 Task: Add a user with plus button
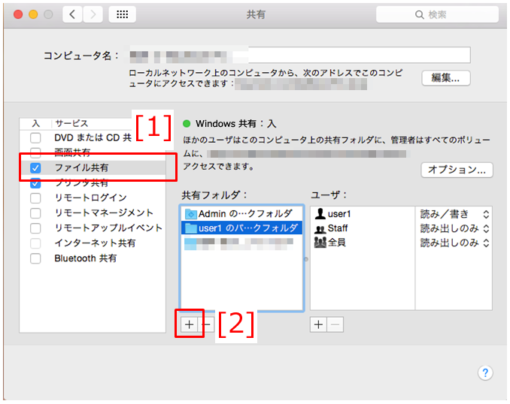[318, 324]
